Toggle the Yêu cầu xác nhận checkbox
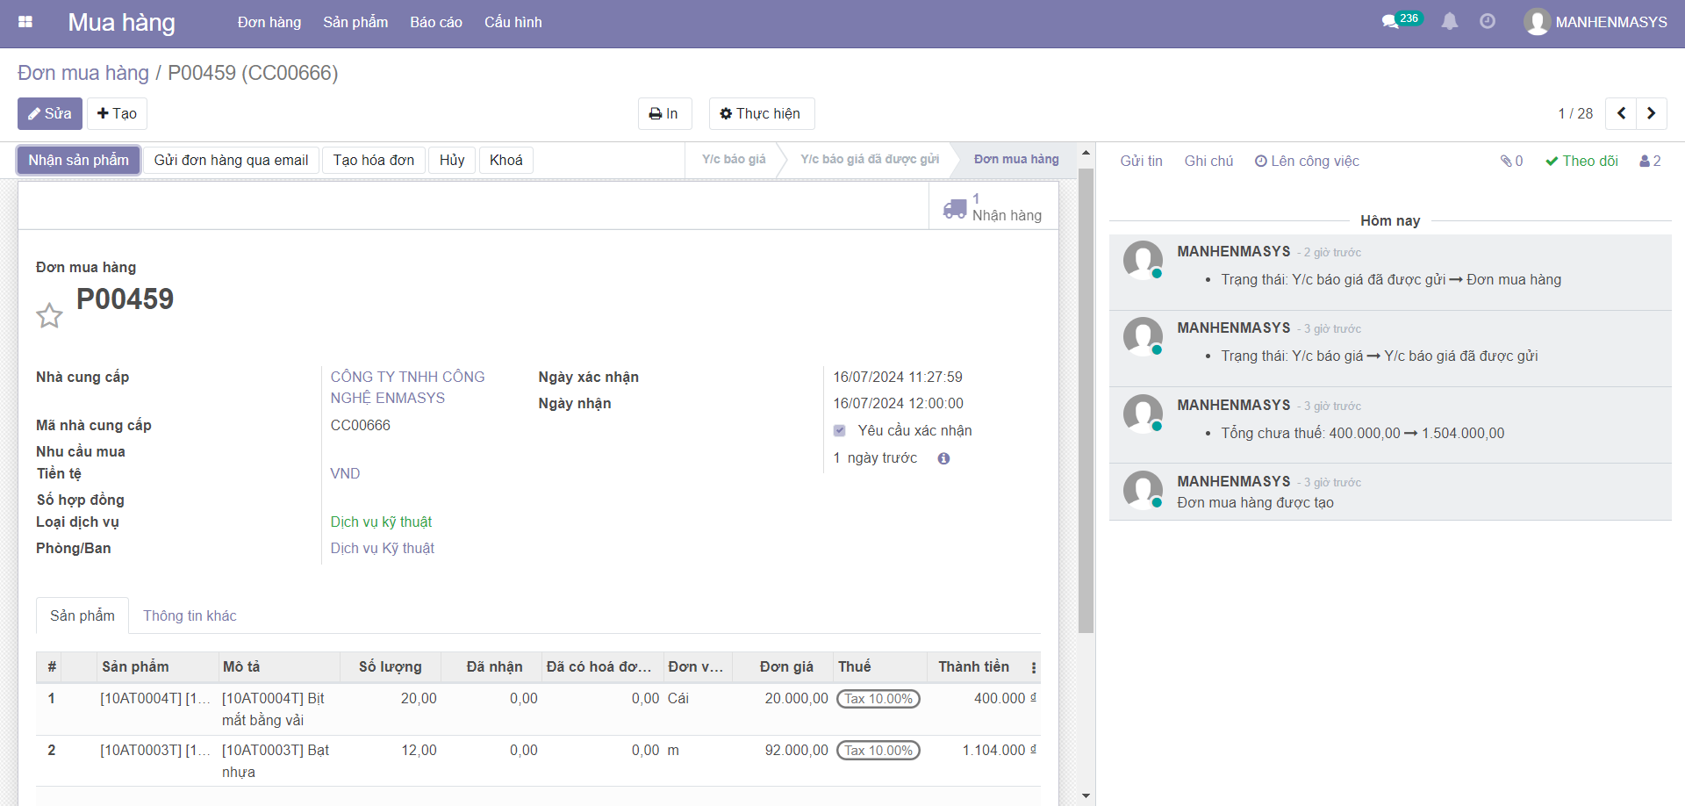The image size is (1685, 806). 840,430
